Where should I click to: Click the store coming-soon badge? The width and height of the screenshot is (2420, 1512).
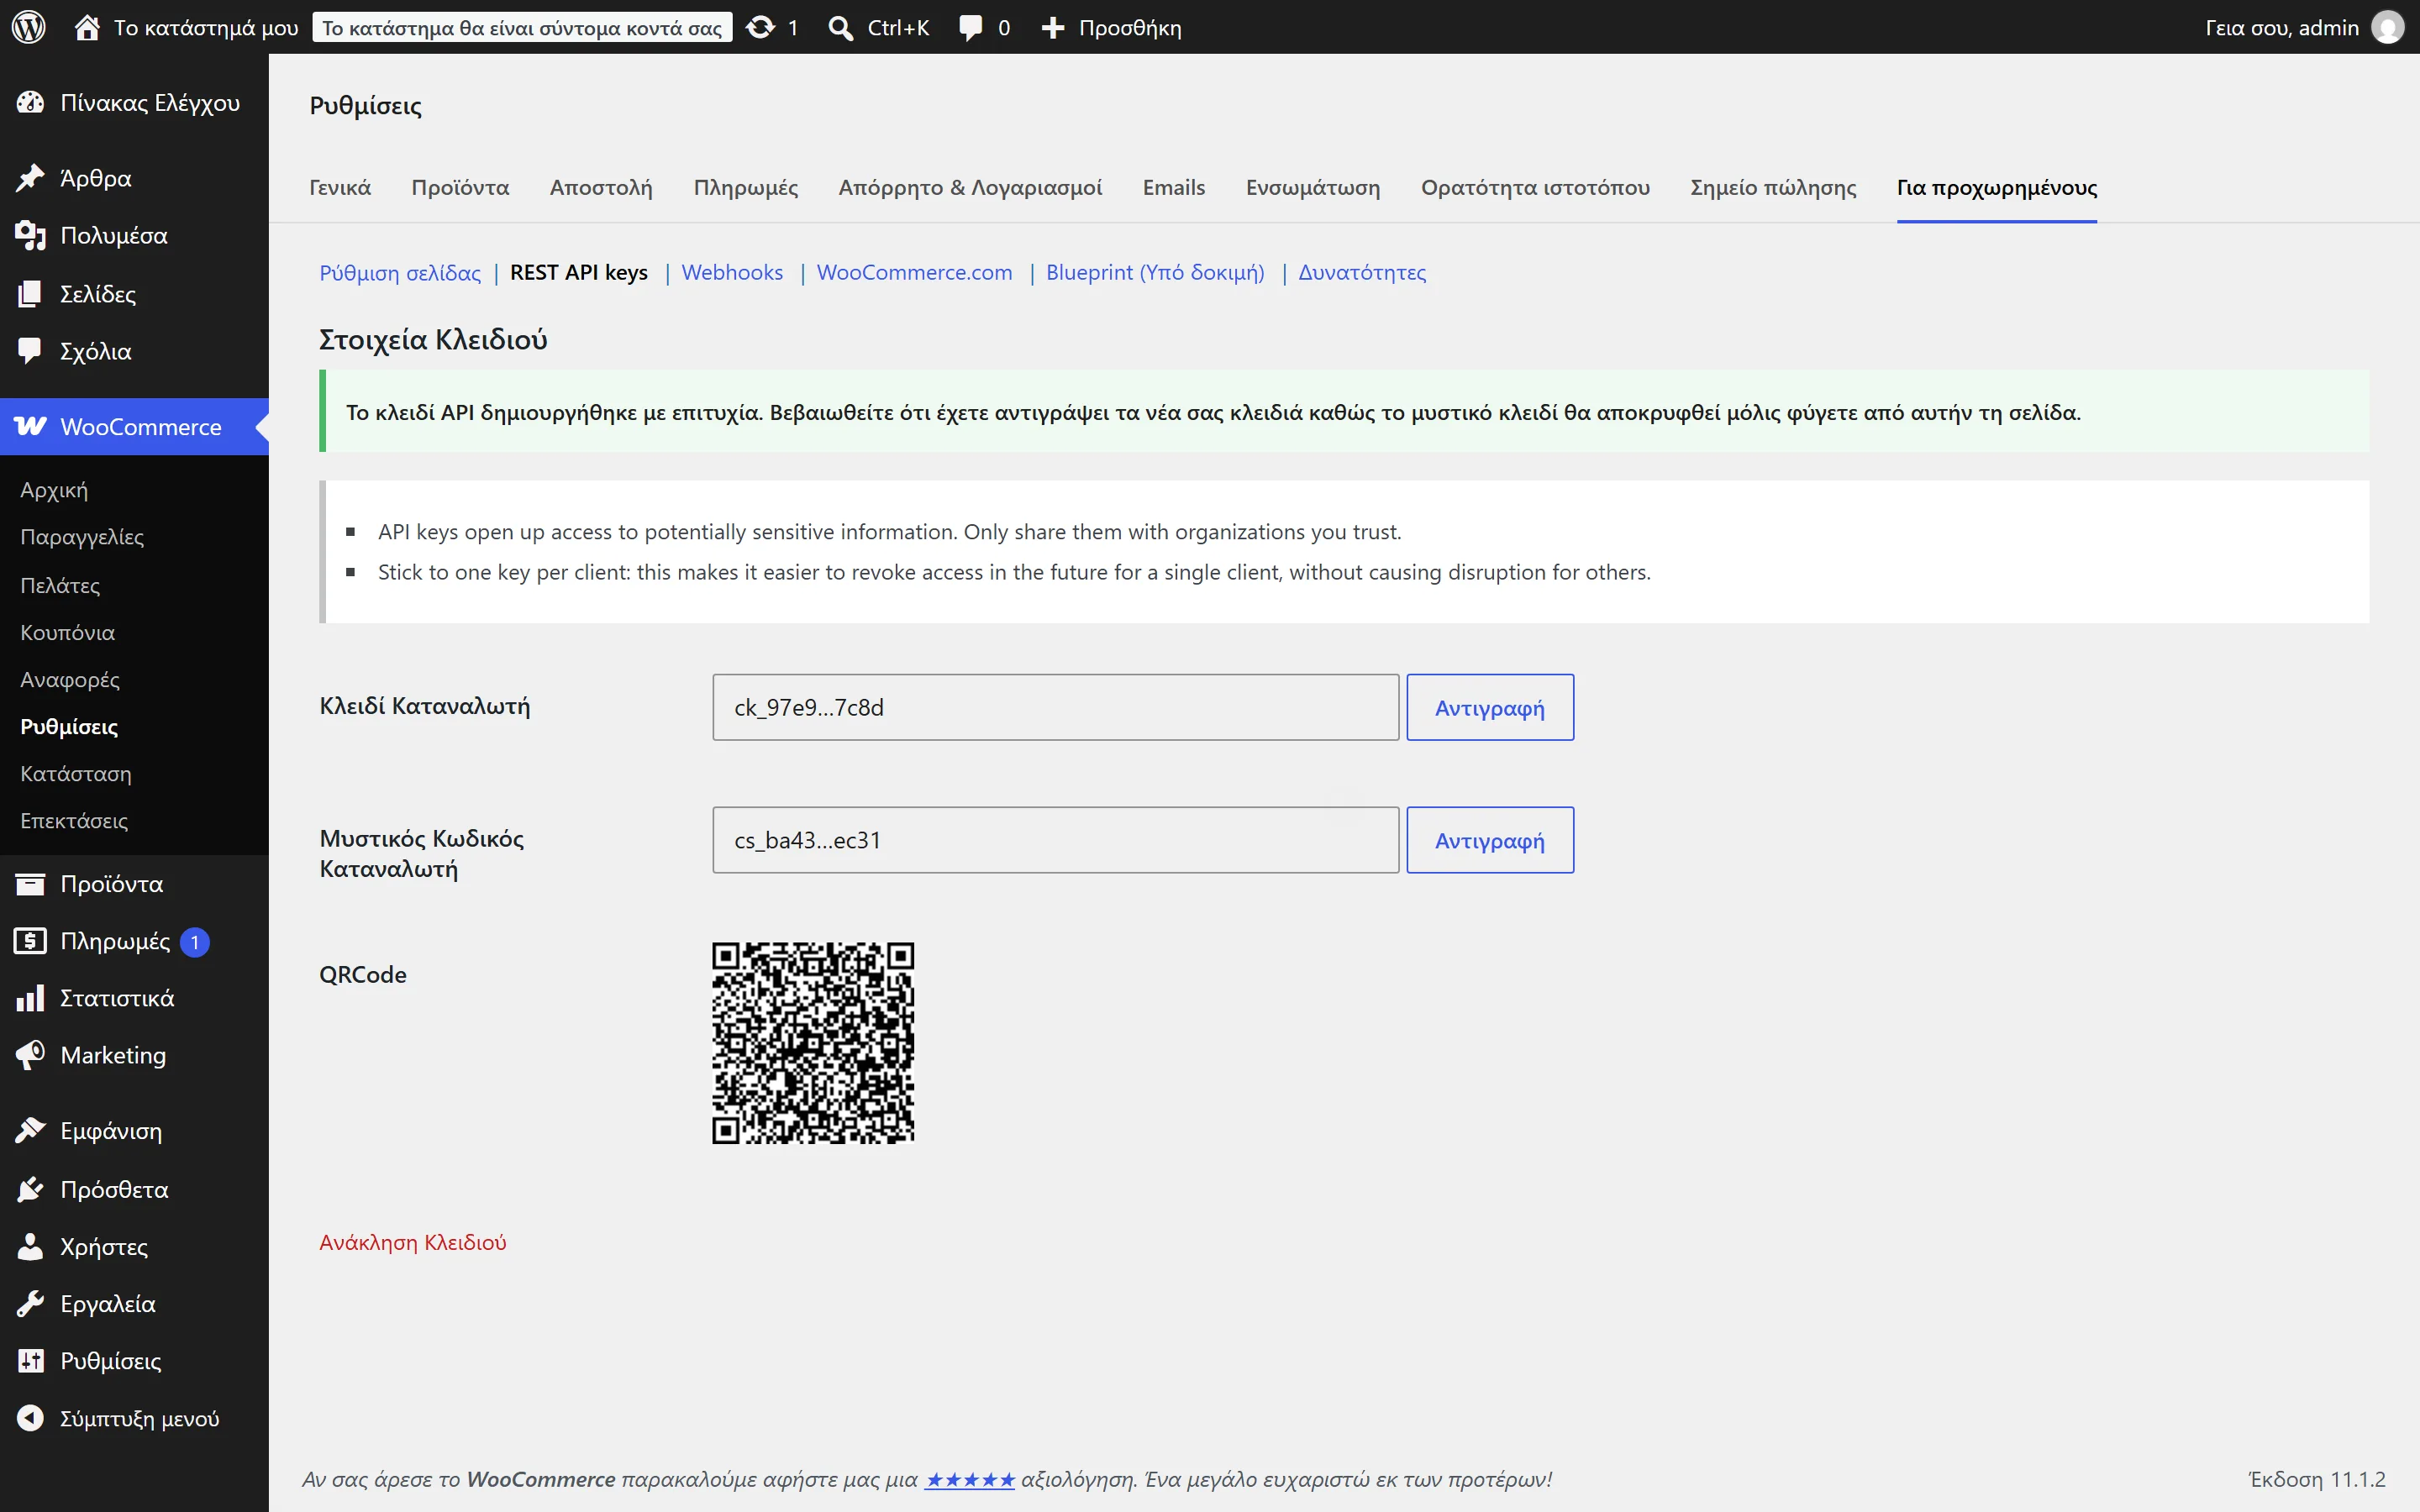pyautogui.click(x=522, y=27)
